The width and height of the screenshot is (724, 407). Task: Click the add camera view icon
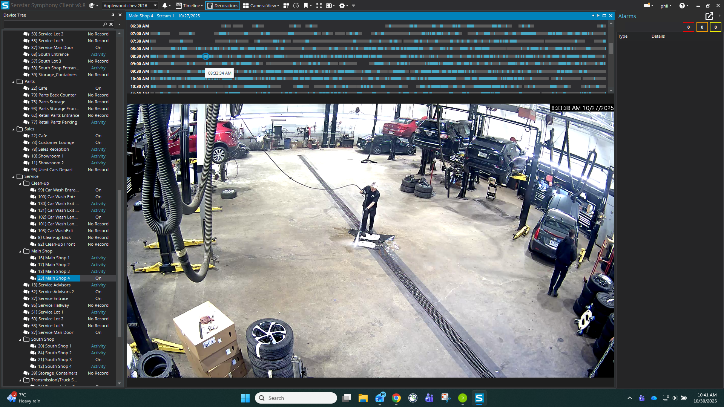[286, 6]
